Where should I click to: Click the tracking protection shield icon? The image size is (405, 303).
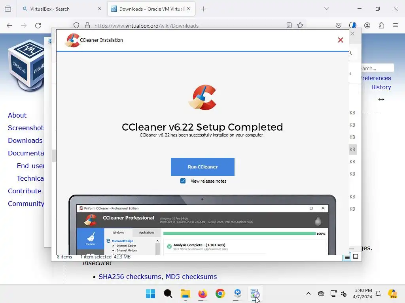point(76,25)
